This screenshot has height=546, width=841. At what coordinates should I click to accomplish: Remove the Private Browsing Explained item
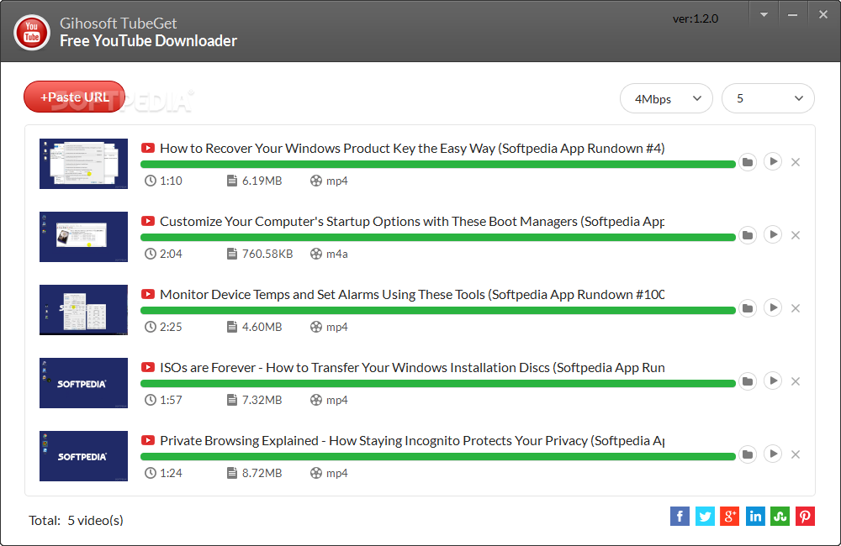pyautogui.click(x=796, y=455)
